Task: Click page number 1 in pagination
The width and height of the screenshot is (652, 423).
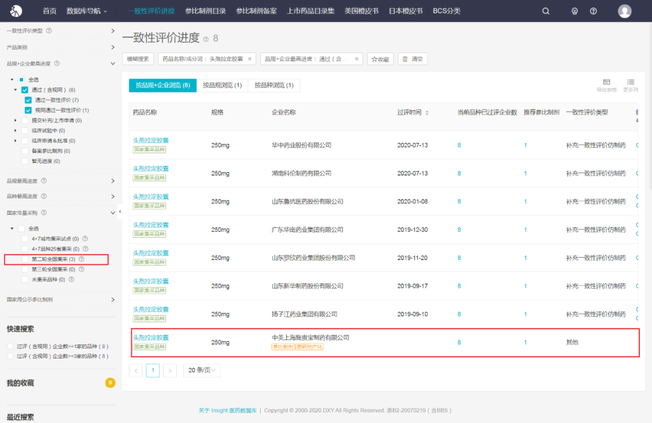Action: pos(153,371)
